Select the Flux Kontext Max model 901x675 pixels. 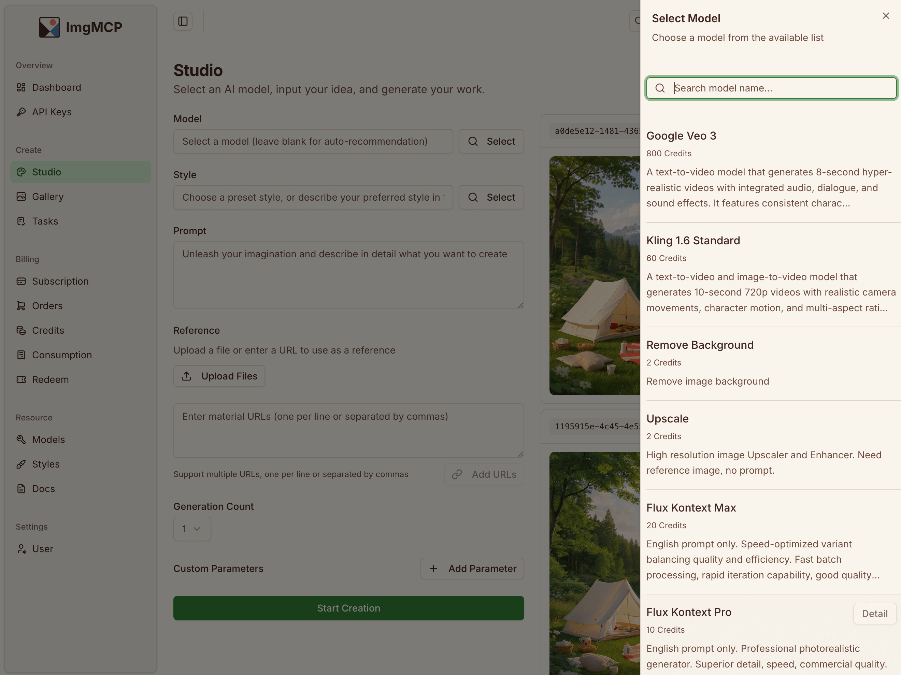pos(771,542)
